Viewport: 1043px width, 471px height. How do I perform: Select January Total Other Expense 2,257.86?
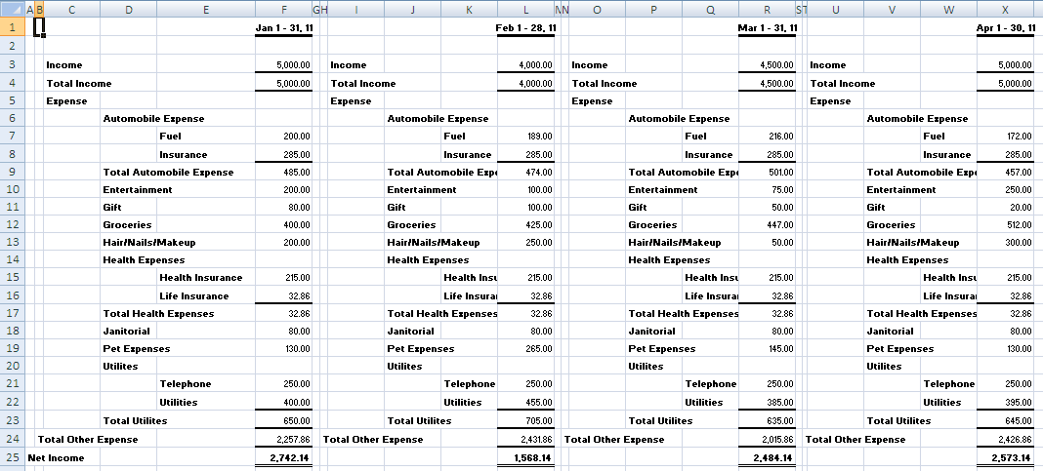(284, 439)
